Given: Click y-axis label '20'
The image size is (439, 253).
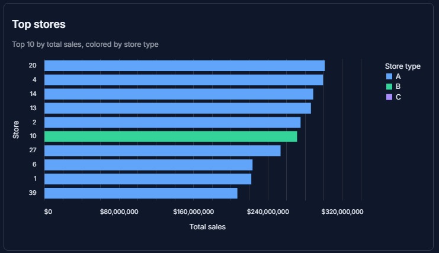Looking at the screenshot, I should pyautogui.click(x=33, y=66).
